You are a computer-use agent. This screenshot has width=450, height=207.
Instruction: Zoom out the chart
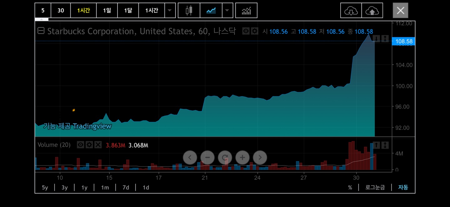[207, 157]
